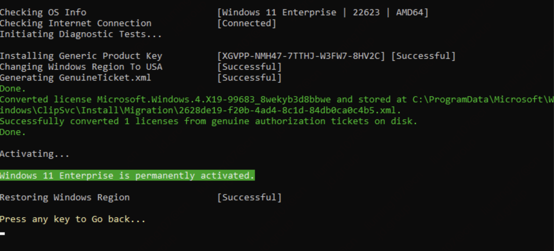Click [Successful] beside Restoring Windows Region
This screenshot has height=251, width=554.
249,197
